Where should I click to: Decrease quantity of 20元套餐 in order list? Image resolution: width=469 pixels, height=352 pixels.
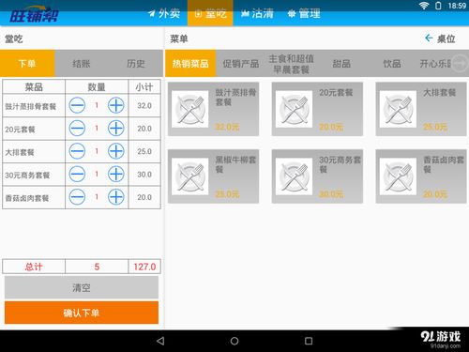click(x=77, y=129)
